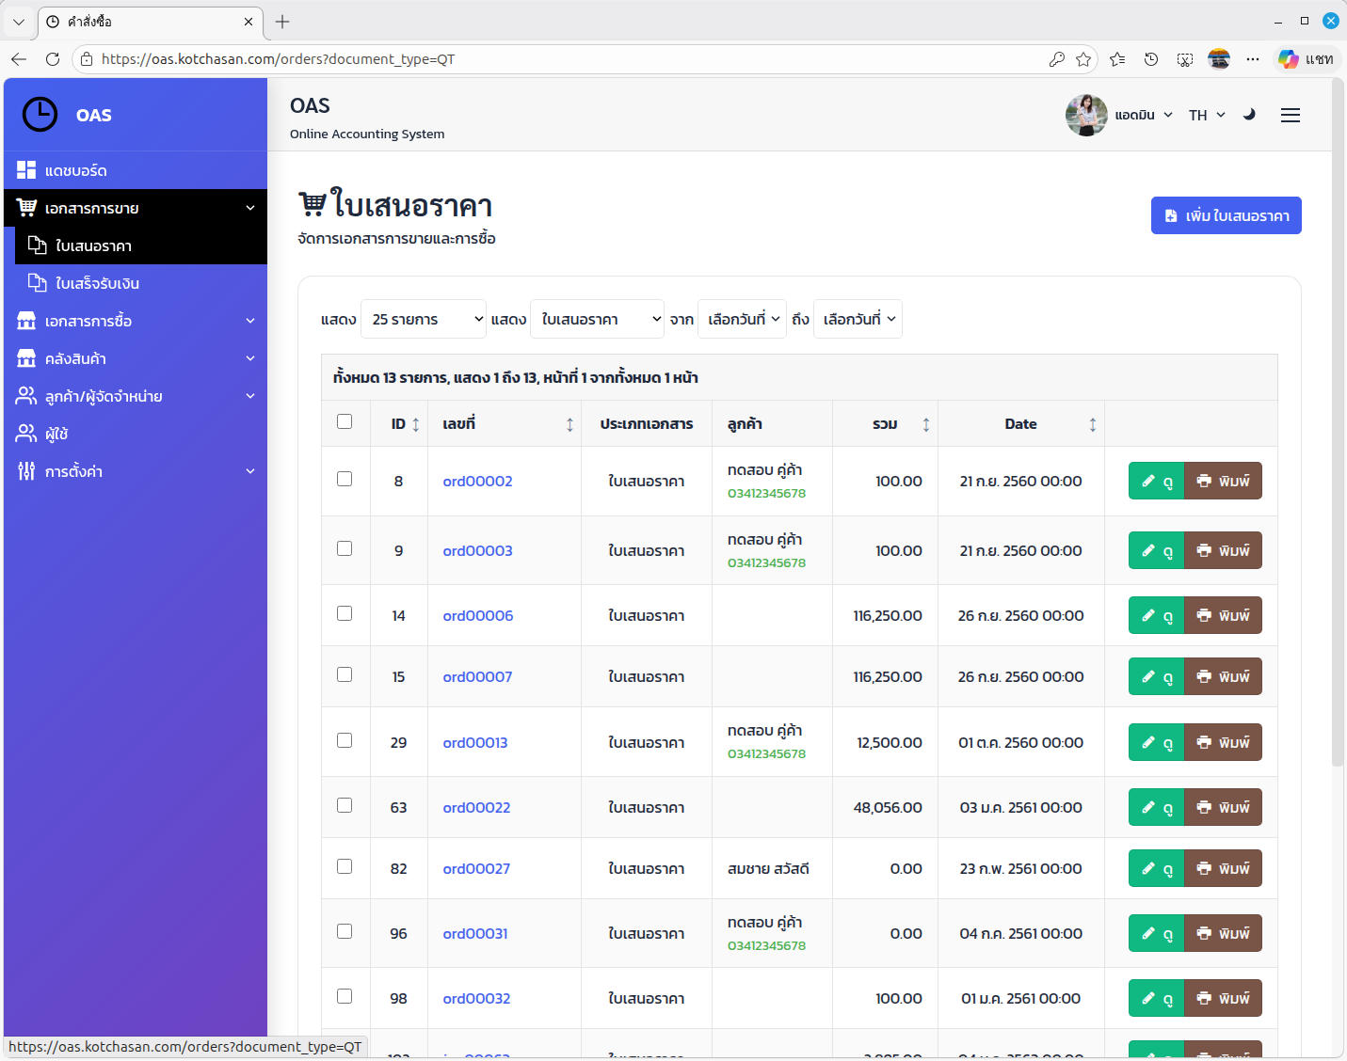The height and width of the screenshot is (1061, 1347).
Task: Collapse the เอกสารการขาย menu
Action: pos(136,208)
